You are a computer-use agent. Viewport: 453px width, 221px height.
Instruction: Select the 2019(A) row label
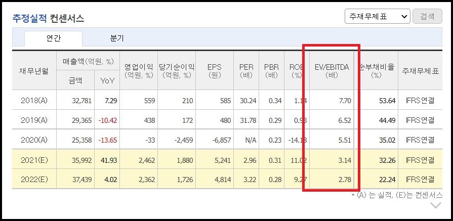tap(34, 120)
